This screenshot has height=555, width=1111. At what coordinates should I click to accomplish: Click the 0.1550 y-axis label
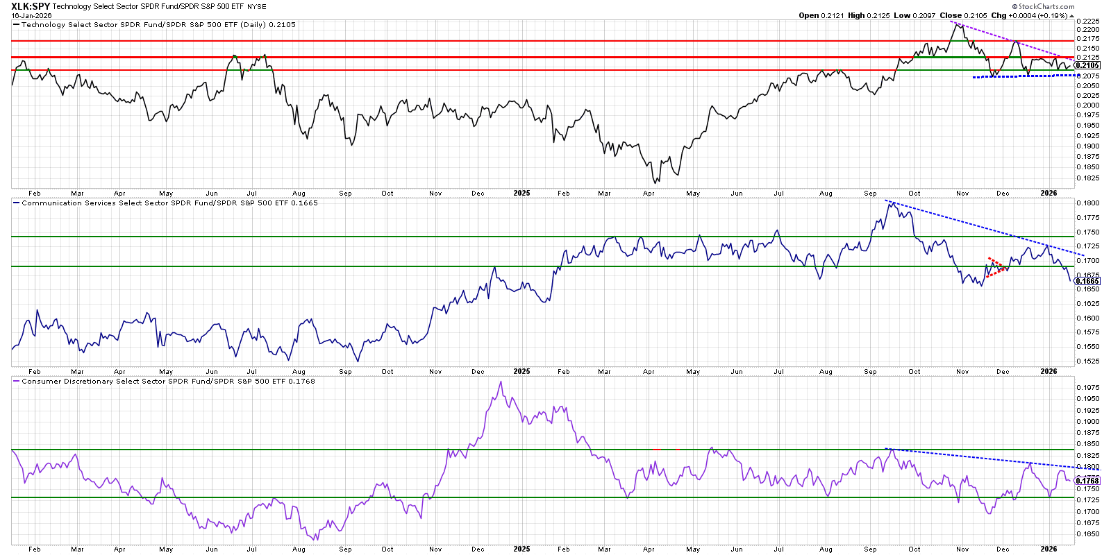pos(1087,346)
